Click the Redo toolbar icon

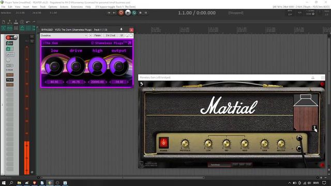click(x=34, y=22)
